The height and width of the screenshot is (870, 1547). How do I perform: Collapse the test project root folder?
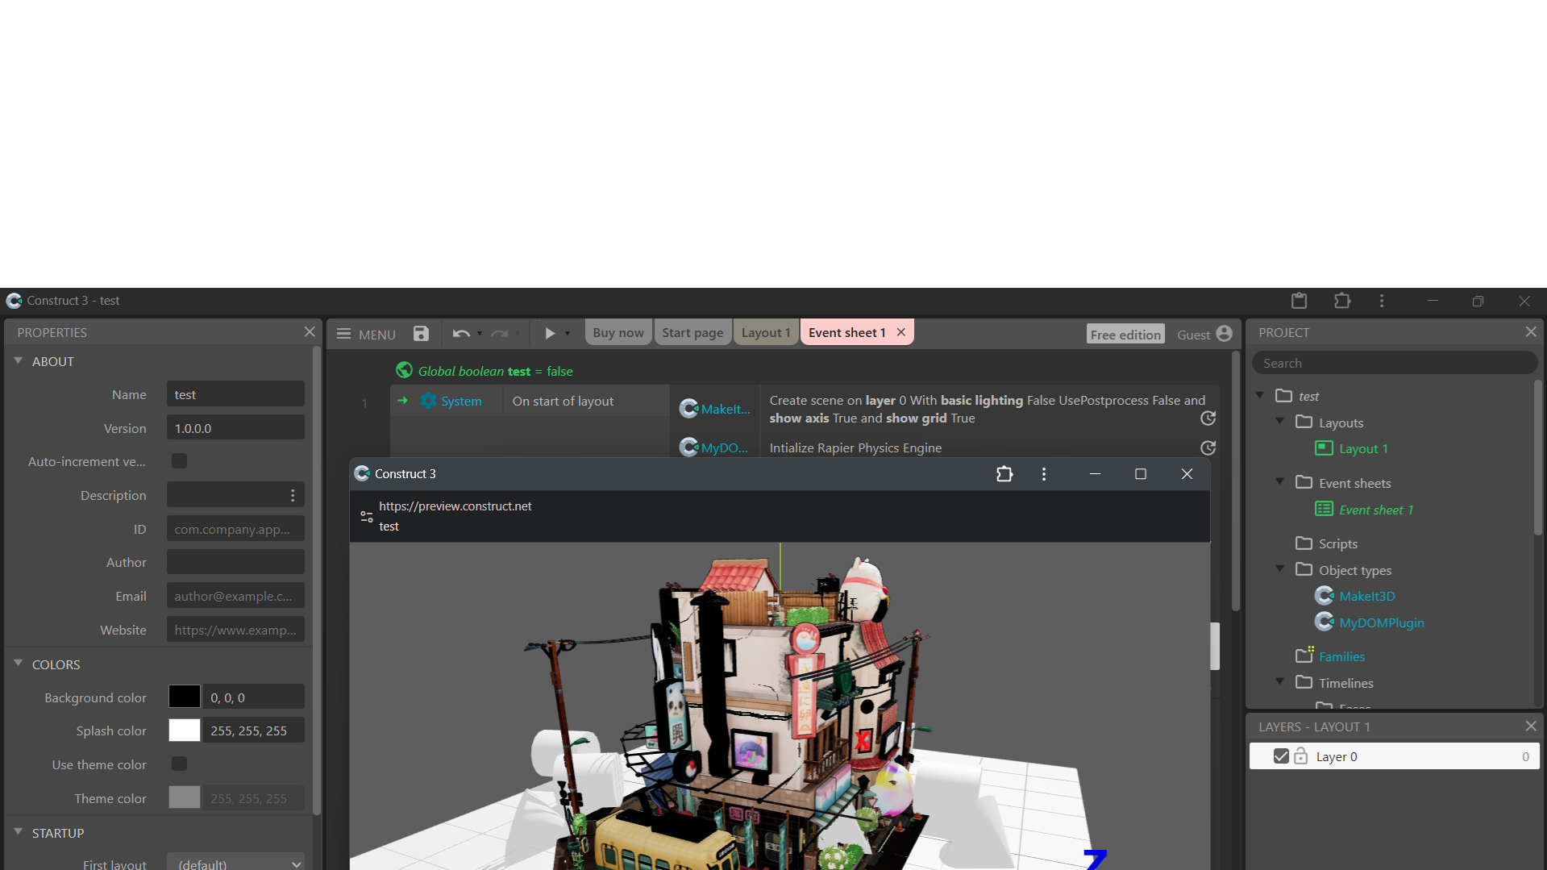tap(1260, 395)
